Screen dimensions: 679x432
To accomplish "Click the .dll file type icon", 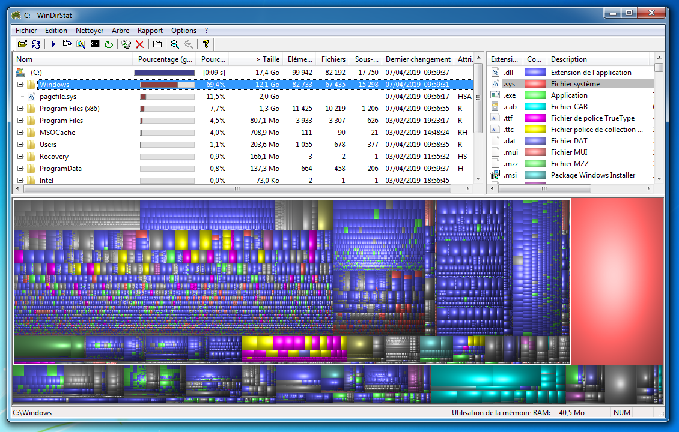I will 495,73.
